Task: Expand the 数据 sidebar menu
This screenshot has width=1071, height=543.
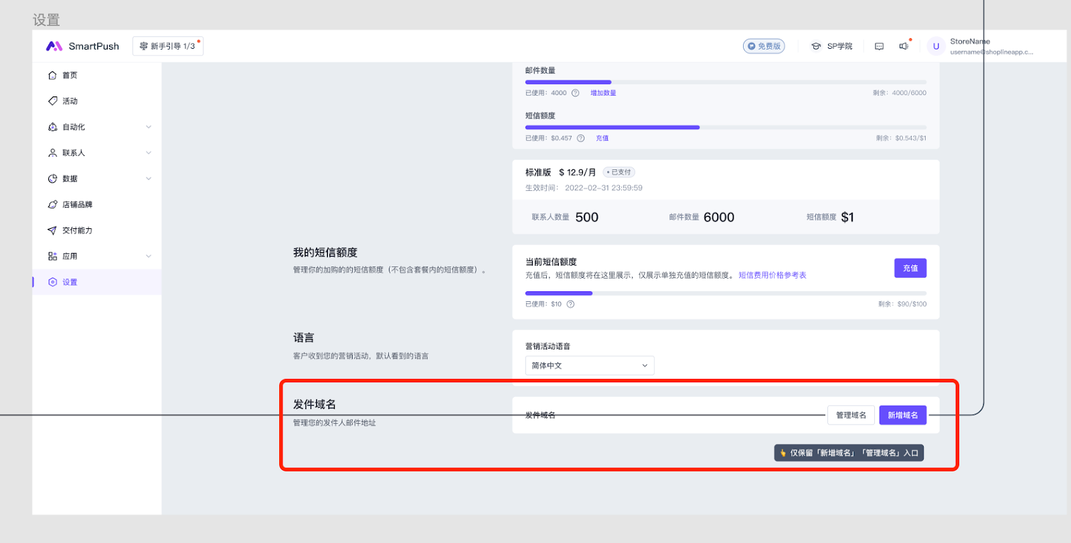Action: coord(149,179)
